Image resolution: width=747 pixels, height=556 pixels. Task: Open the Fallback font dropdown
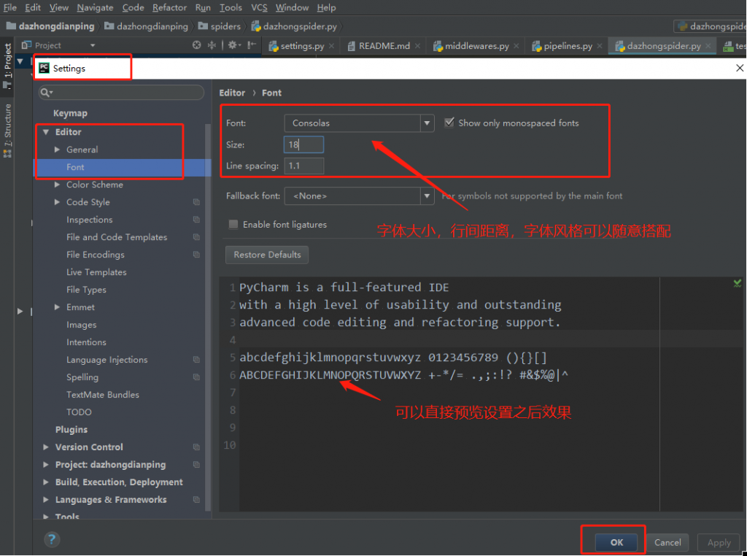point(359,196)
